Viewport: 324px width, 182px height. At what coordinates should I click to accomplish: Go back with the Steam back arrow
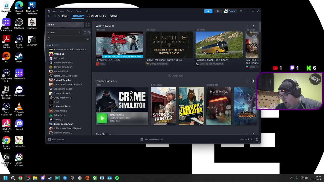click(x=49, y=16)
